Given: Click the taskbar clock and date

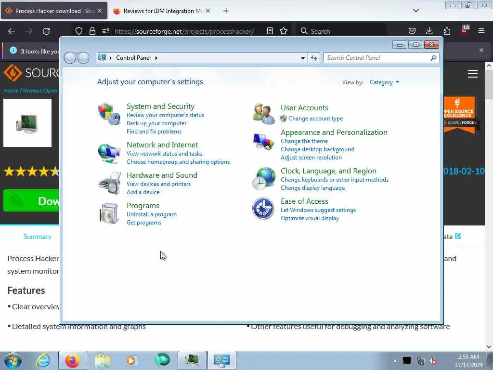Looking at the screenshot, I should point(468,361).
